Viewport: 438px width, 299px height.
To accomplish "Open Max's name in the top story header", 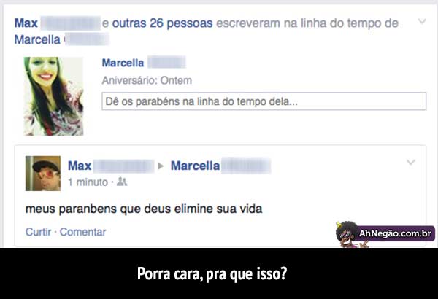I will pos(26,23).
